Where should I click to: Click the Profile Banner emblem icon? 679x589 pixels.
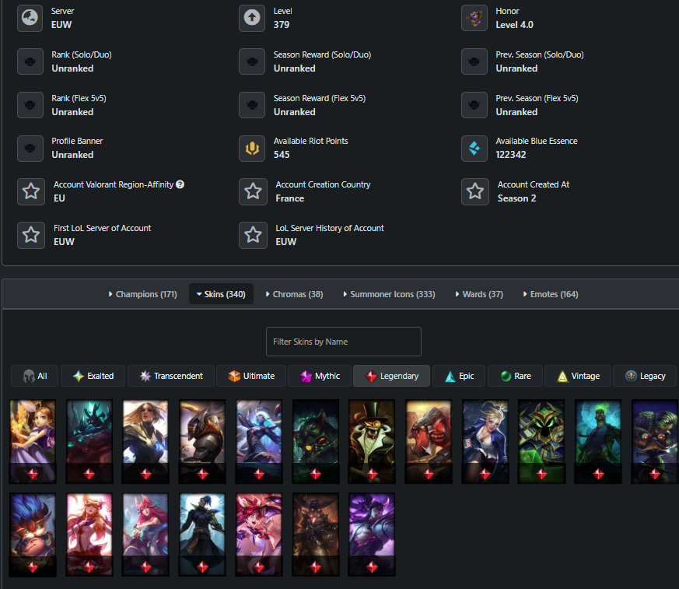[30, 148]
